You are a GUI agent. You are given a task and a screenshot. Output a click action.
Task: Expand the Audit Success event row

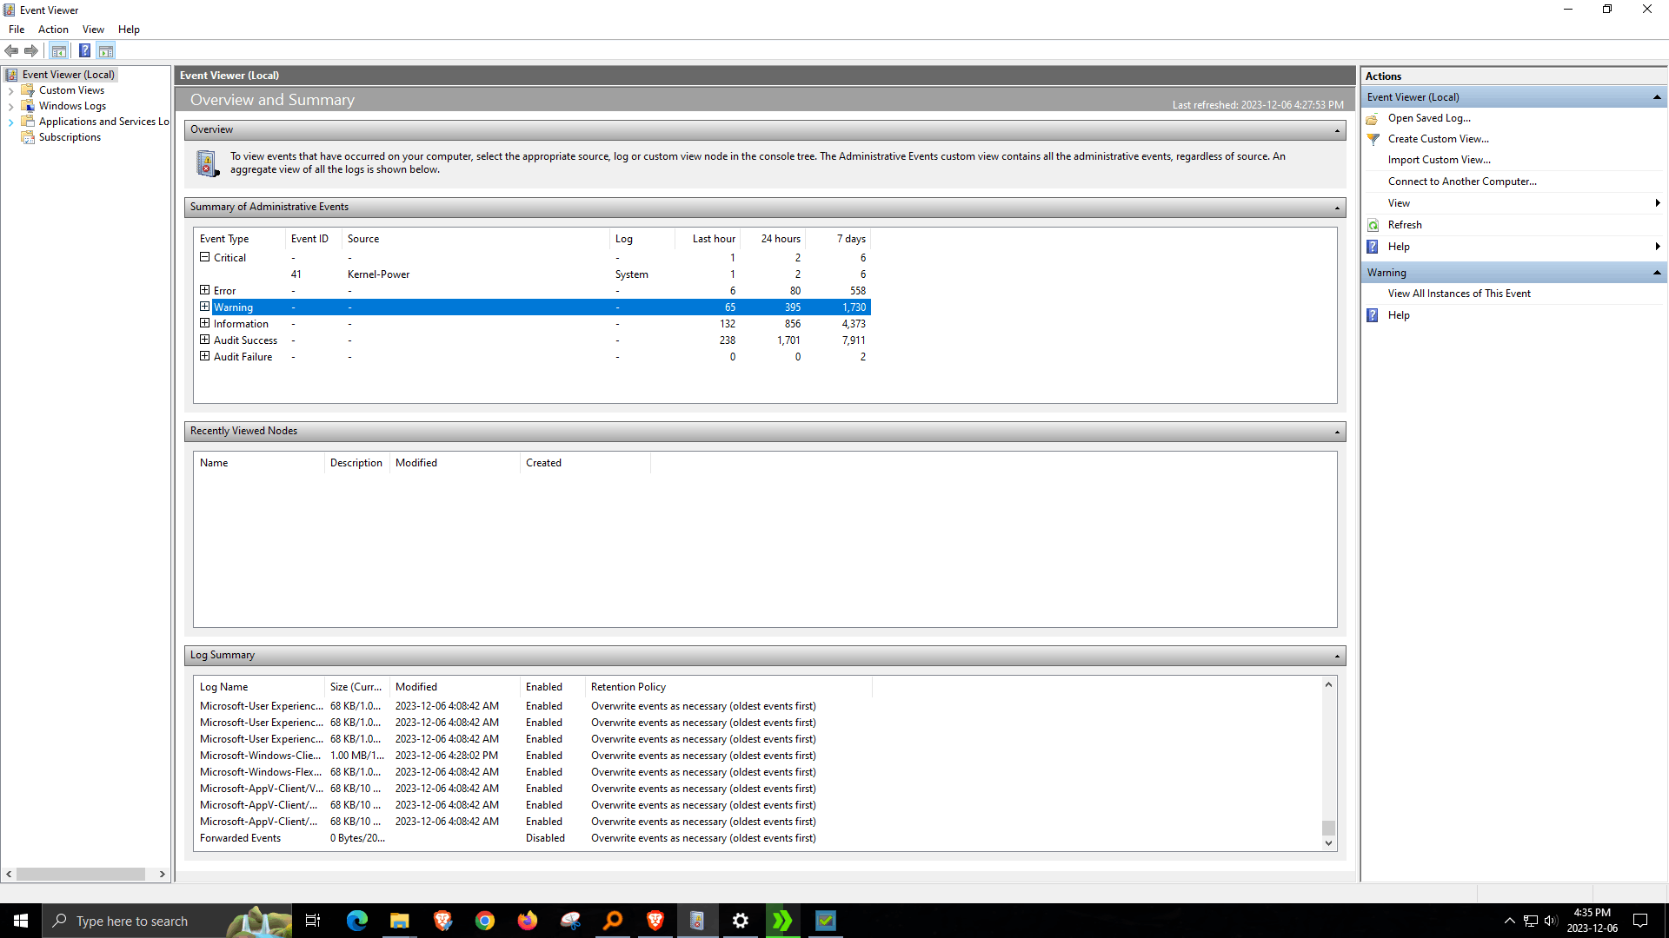205,340
